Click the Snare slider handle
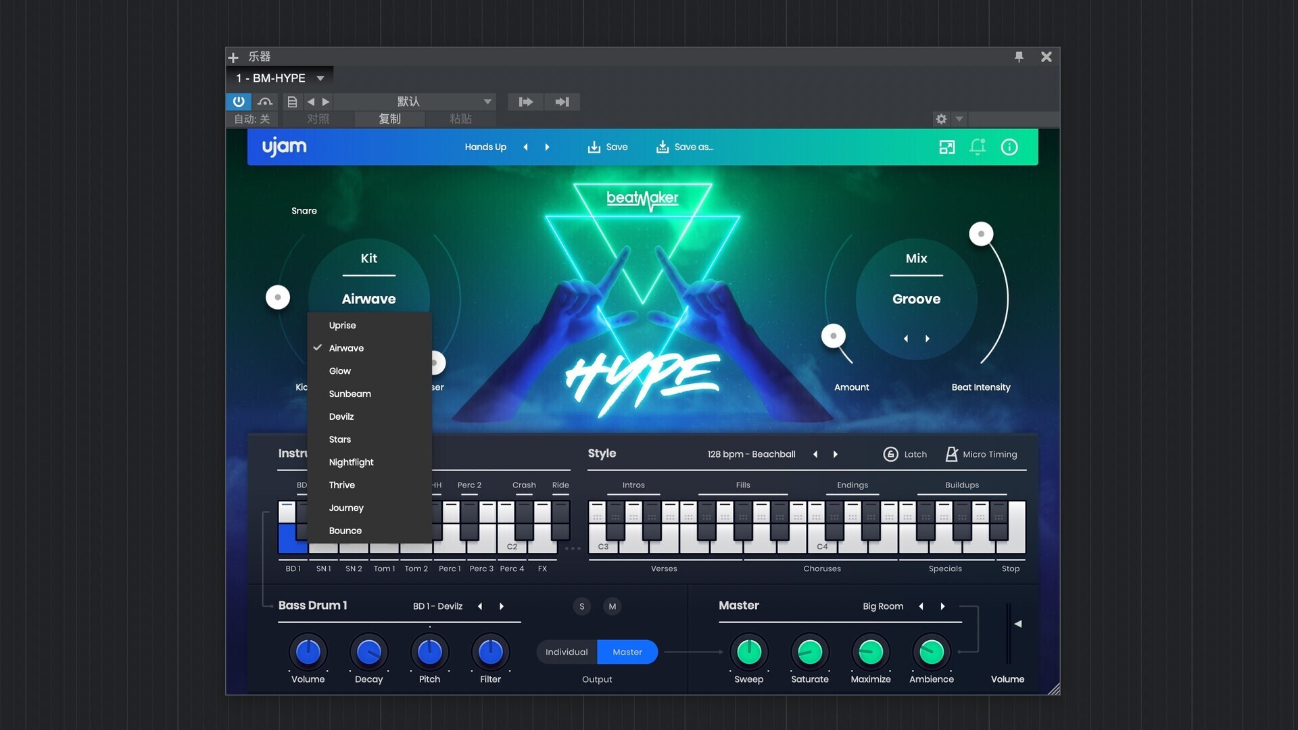 pyautogui.click(x=278, y=297)
